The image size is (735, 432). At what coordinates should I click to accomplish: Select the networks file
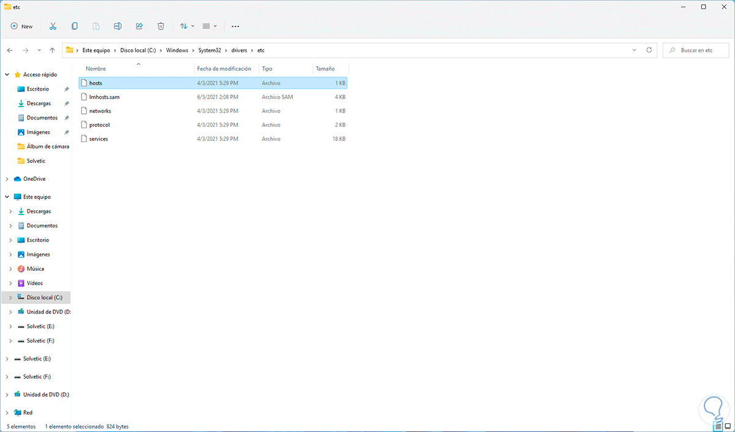[213, 111]
